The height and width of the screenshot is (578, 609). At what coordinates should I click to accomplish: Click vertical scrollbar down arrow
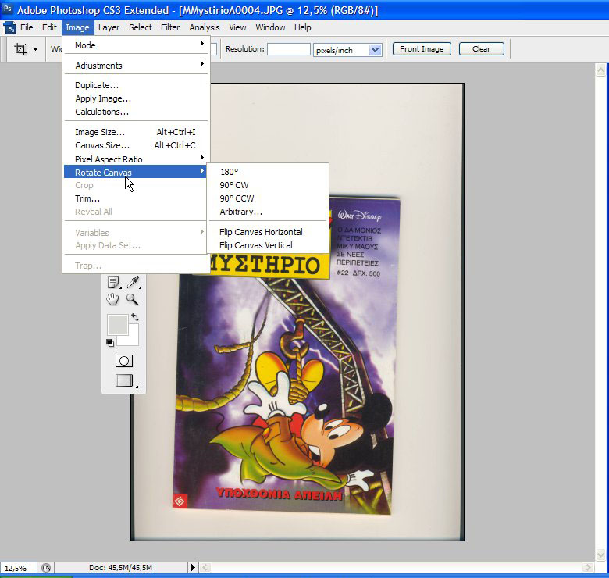click(600, 555)
